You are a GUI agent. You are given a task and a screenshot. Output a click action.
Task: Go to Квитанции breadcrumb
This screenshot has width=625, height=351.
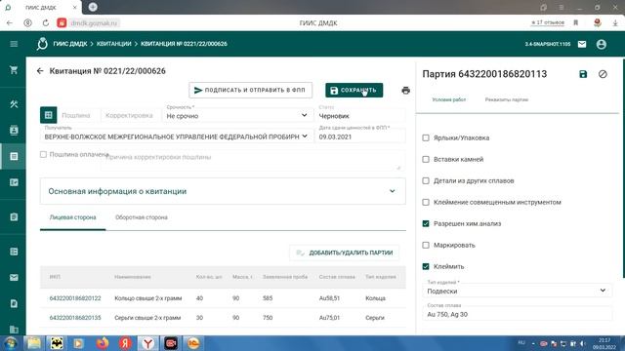click(113, 44)
